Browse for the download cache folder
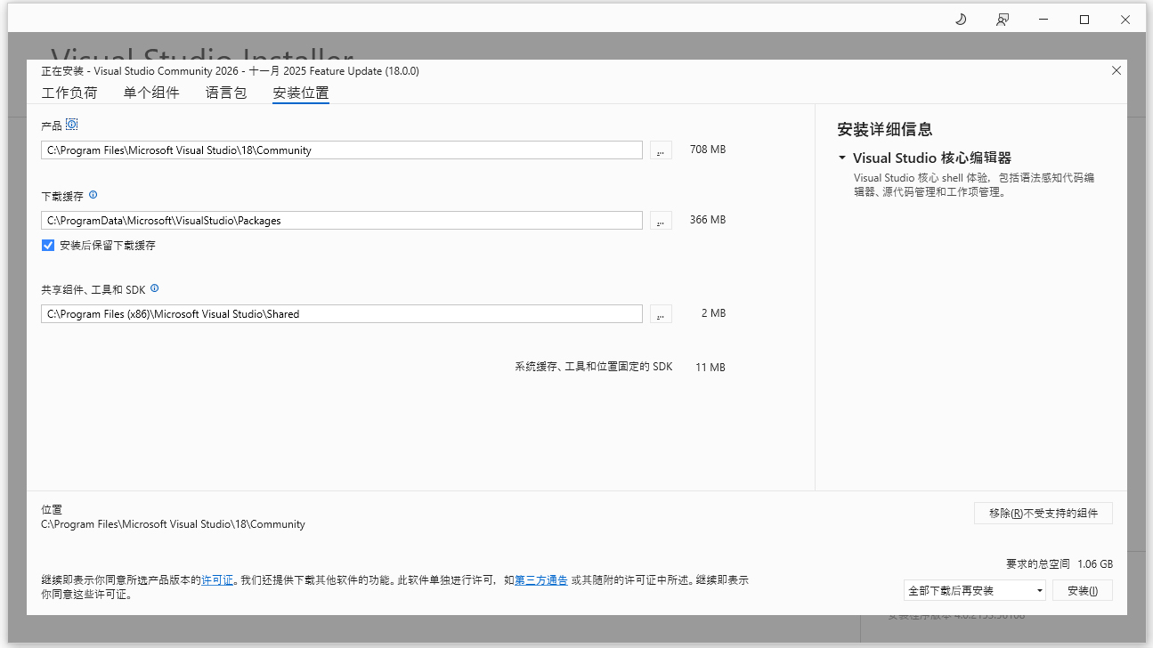The height and width of the screenshot is (648, 1153). click(x=660, y=220)
